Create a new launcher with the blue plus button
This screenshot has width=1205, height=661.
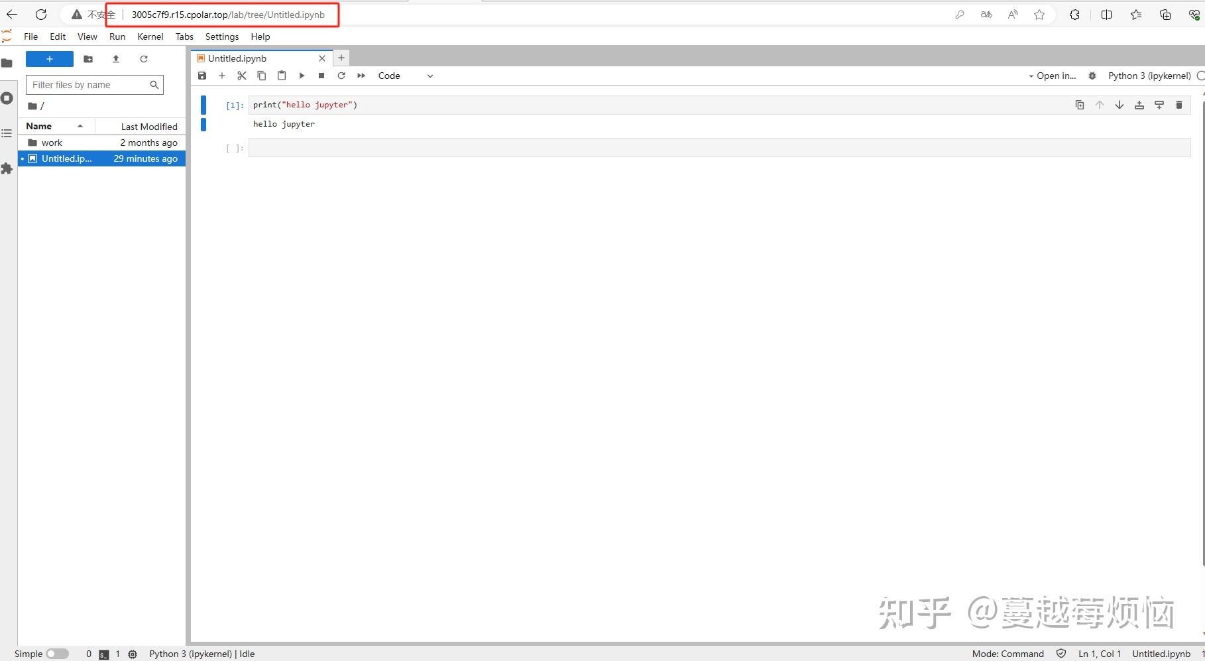(49, 59)
